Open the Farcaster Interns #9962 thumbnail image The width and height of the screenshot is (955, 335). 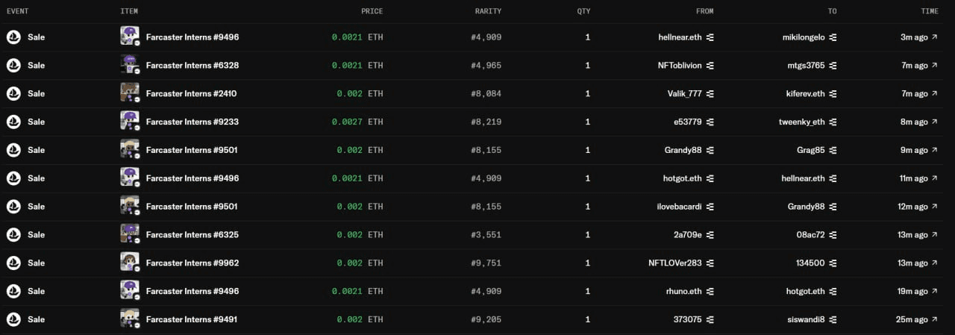pyautogui.click(x=130, y=263)
